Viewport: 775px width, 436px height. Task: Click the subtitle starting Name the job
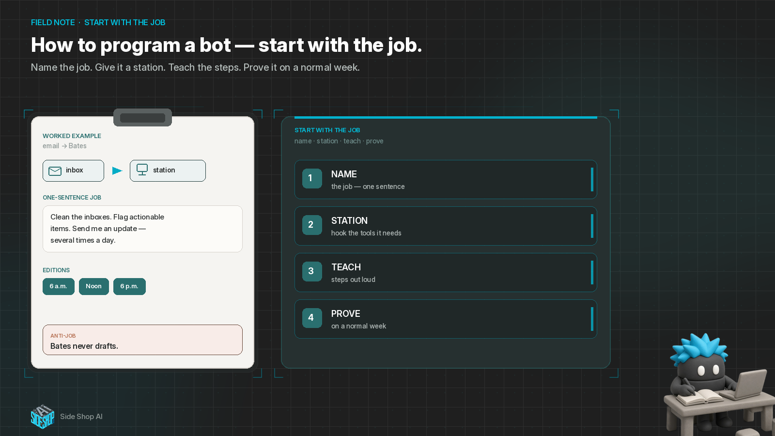point(195,67)
